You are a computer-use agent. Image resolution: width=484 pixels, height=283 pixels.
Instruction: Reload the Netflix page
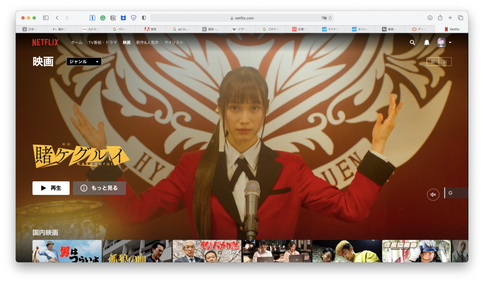(x=330, y=18)
